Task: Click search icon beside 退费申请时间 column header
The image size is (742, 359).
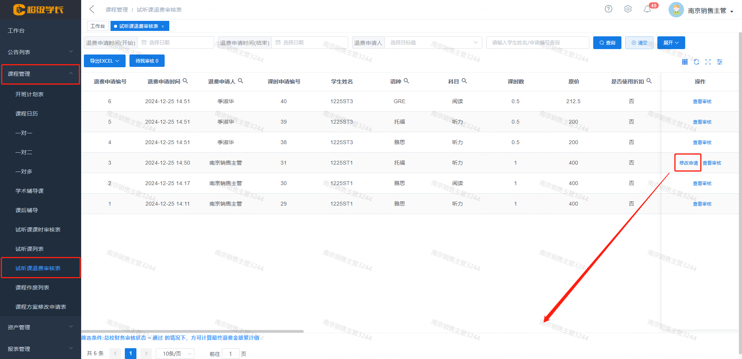Action: pyautogui.click(x=185, y=81)
